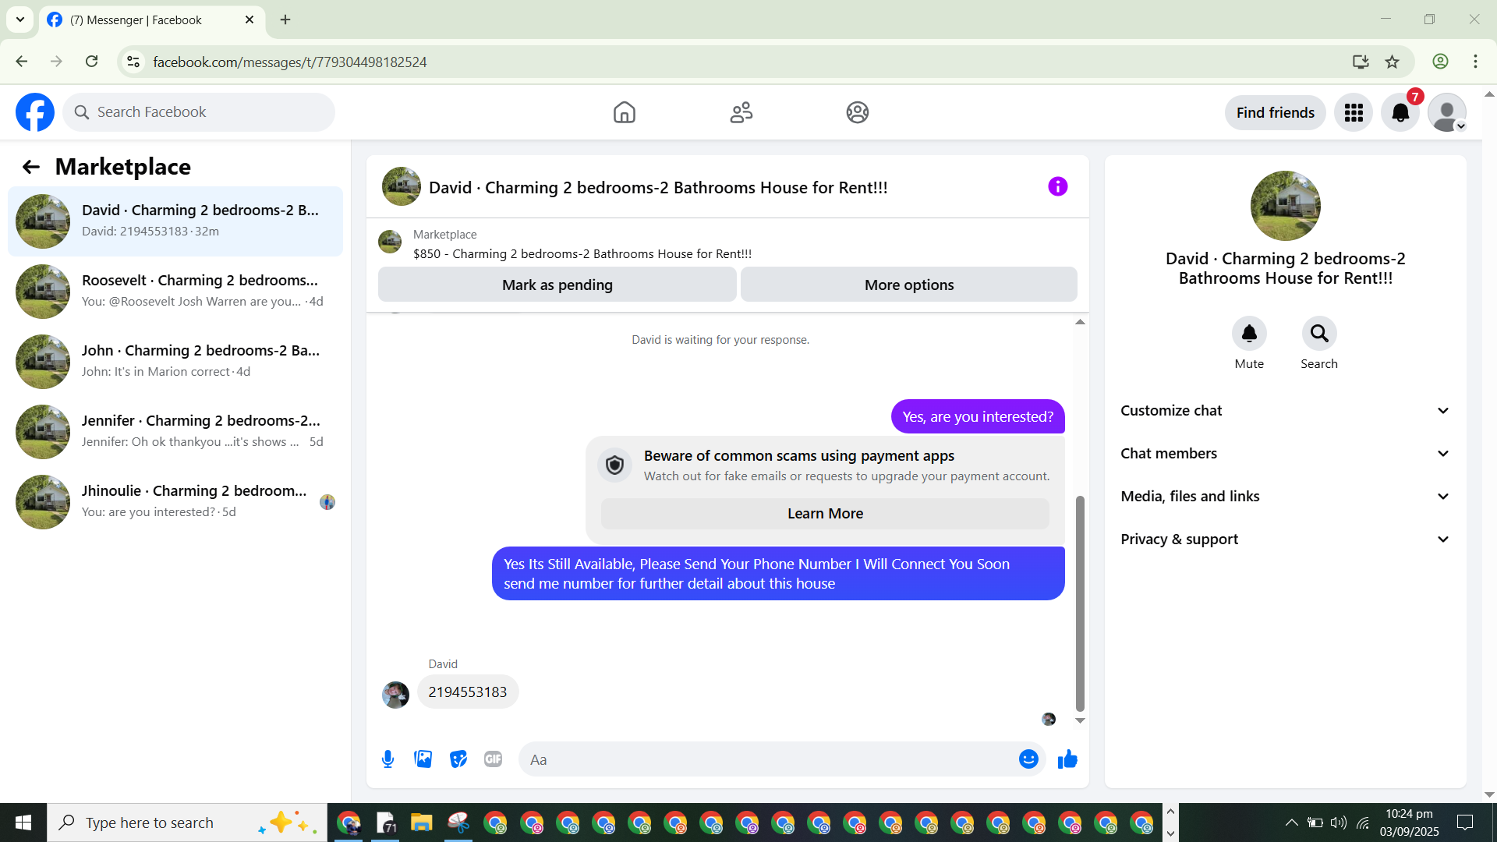Open Roosevelt conversation in chat list
1497x842 pixels.
[x=175, y=292]
